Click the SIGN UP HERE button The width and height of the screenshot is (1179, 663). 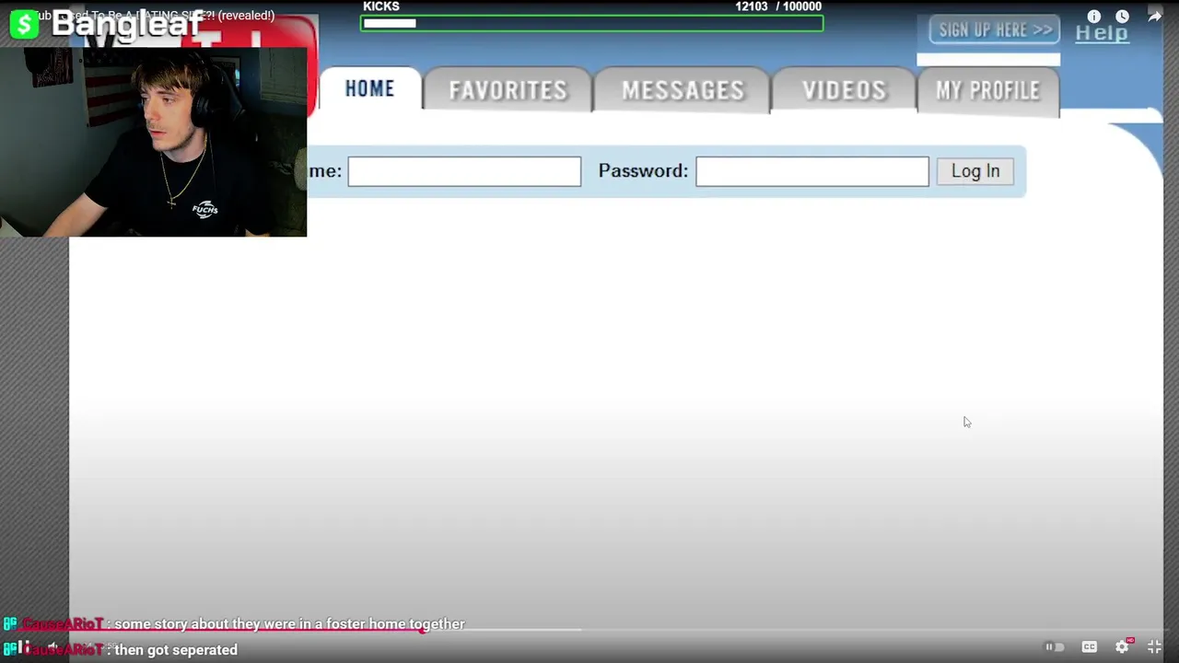995,30
